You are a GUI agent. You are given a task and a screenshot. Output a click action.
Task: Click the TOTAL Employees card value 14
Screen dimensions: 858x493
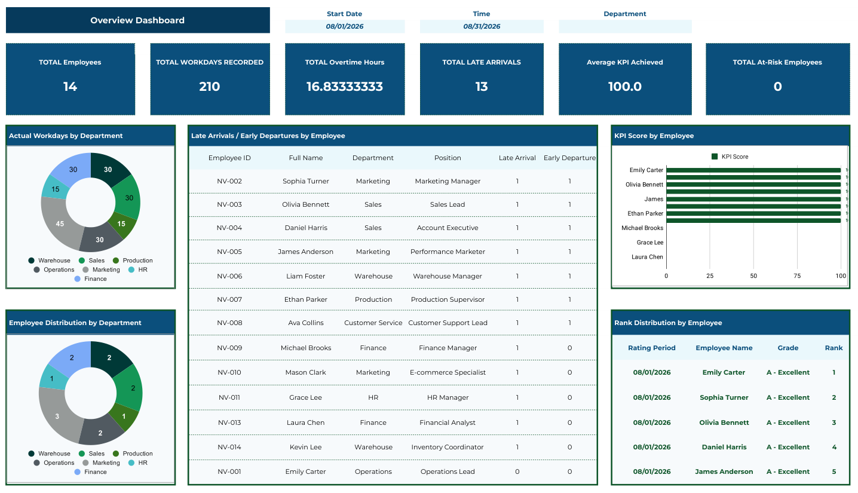70,87
